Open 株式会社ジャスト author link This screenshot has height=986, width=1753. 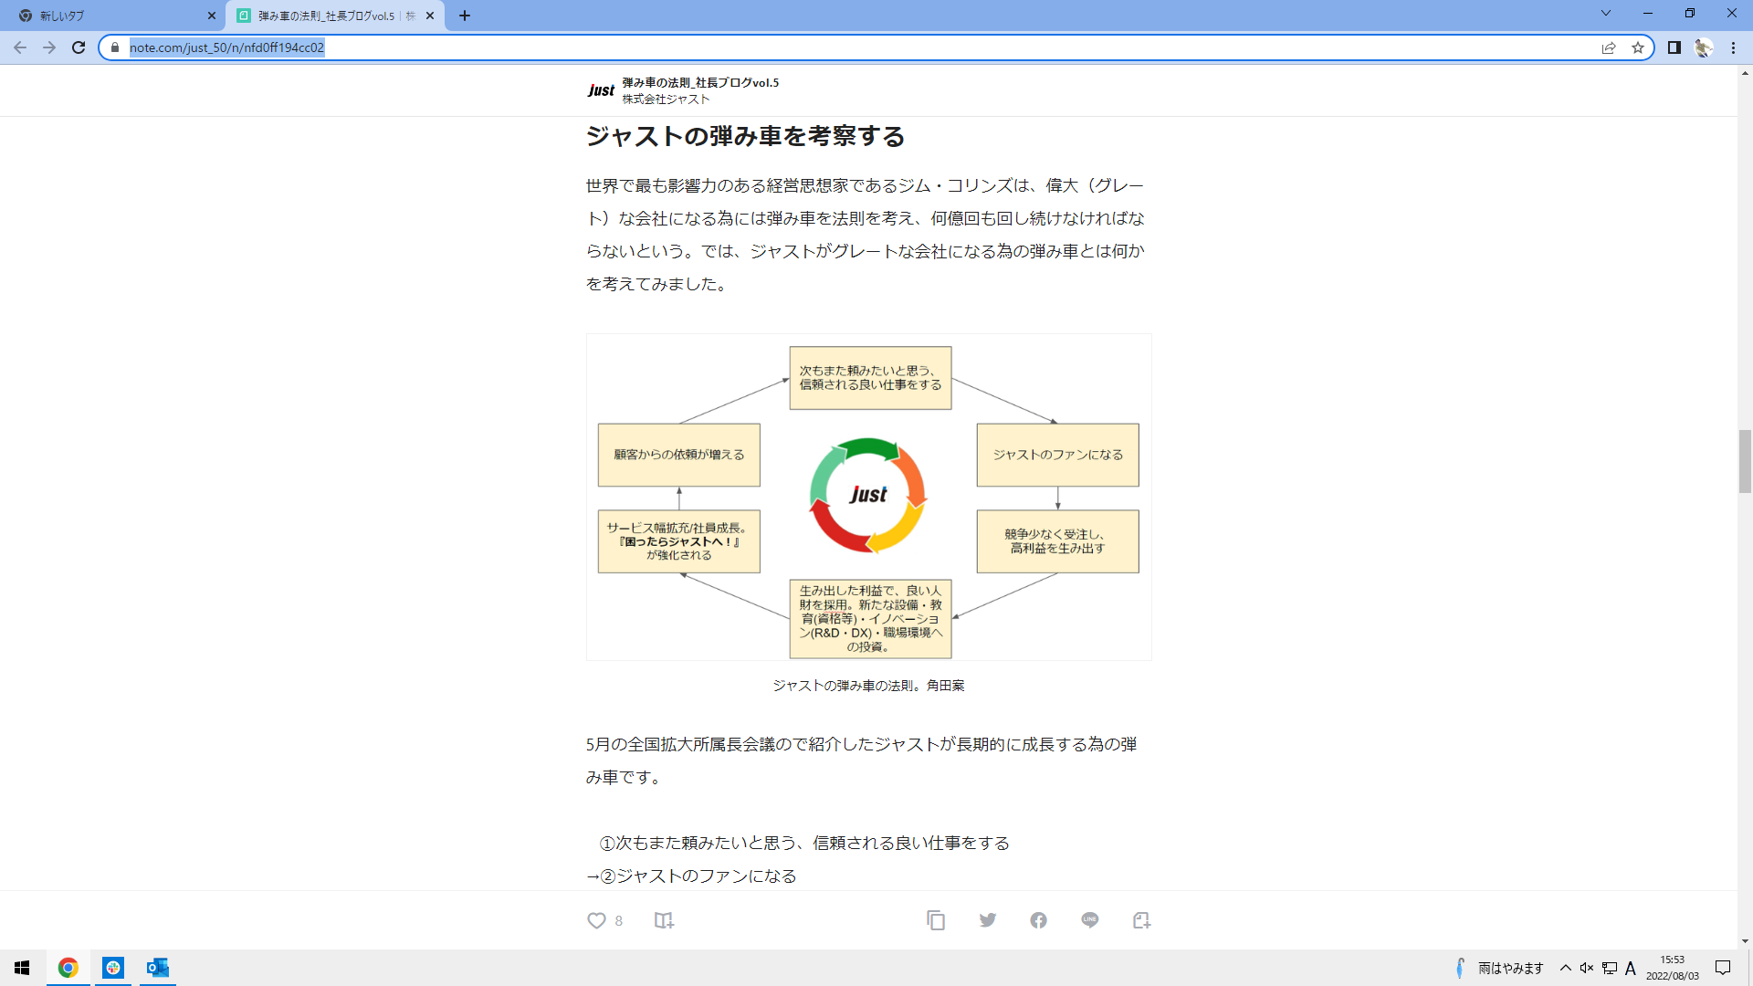[x=666, y=99]
